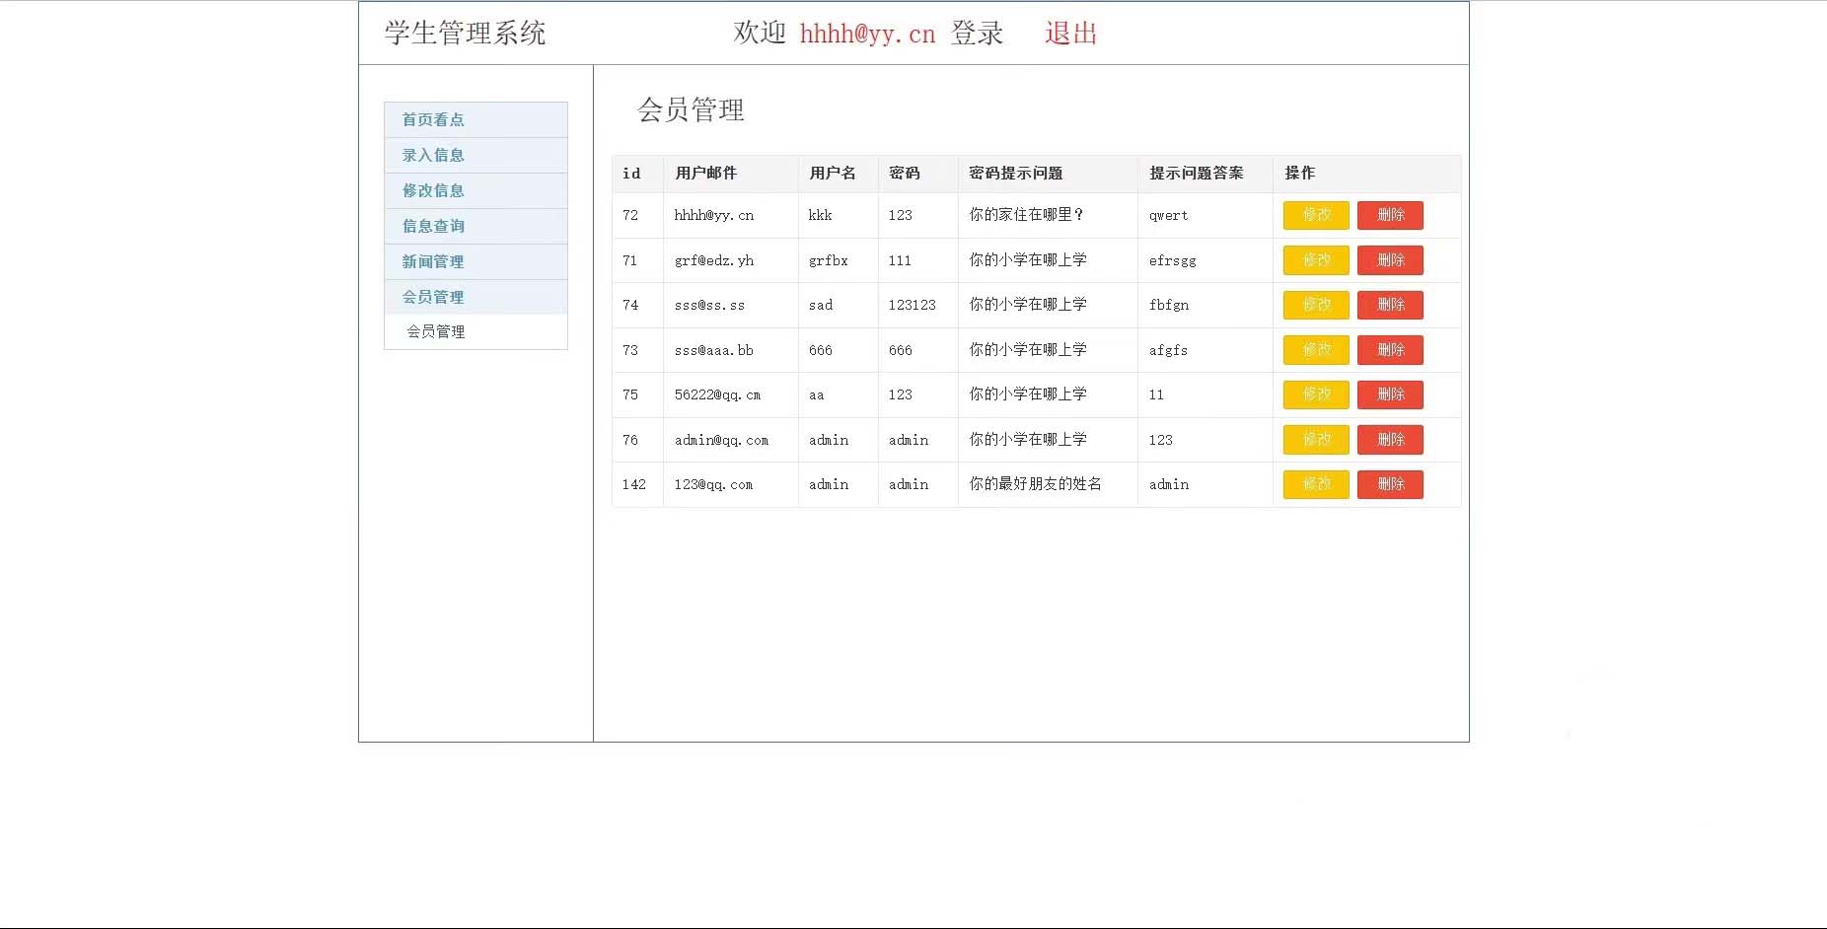Screen dimensions: 1827x929
Task: Click 修改 for user sss@ss.ss
Action: [1315, 305]
